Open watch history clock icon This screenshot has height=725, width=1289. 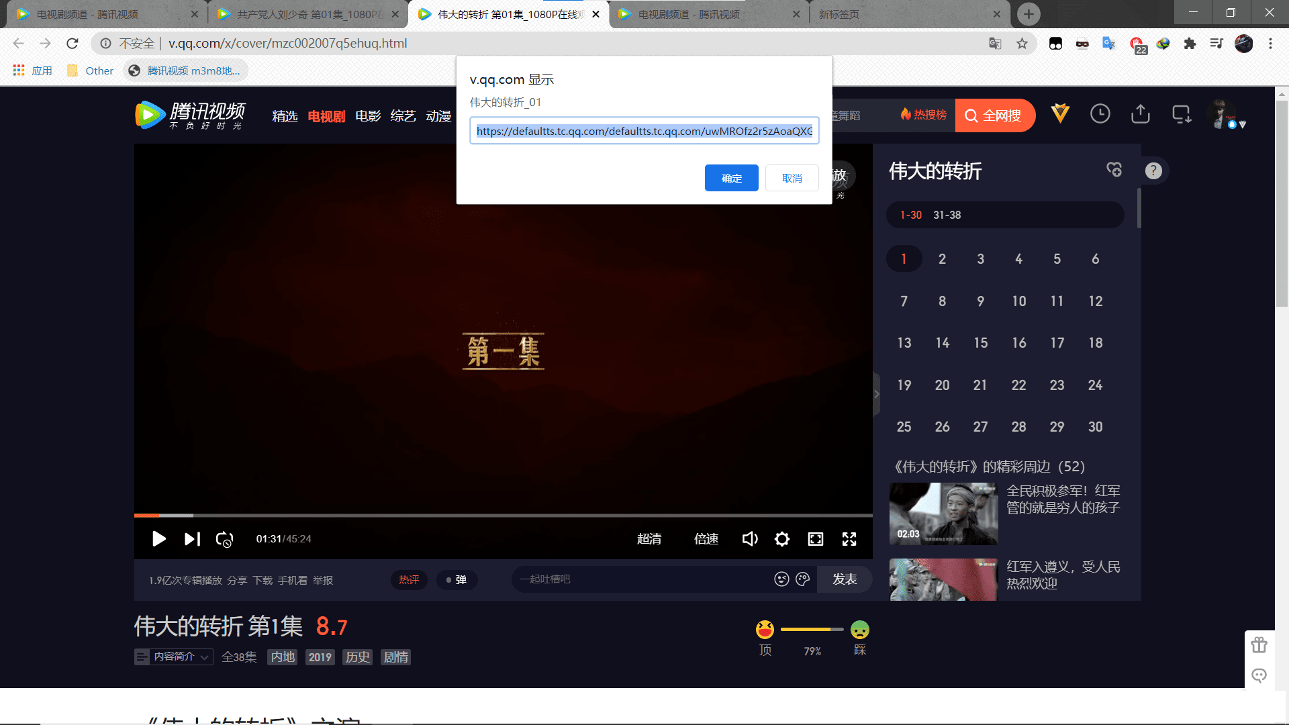pyautogui.click(x=1100, y=113)
